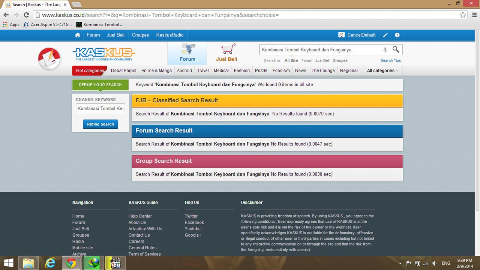Select the Jual Beli tab with cart

tap(226, 53)
